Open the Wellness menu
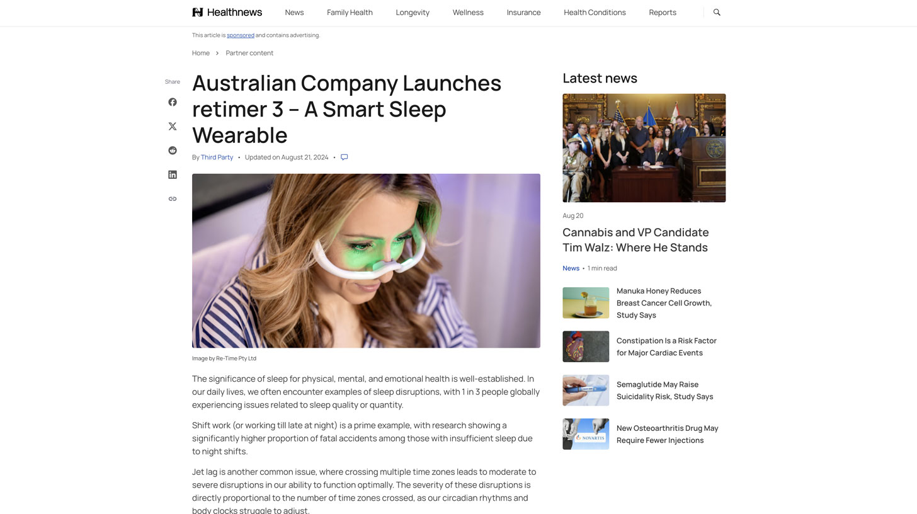 click(468, 13)
